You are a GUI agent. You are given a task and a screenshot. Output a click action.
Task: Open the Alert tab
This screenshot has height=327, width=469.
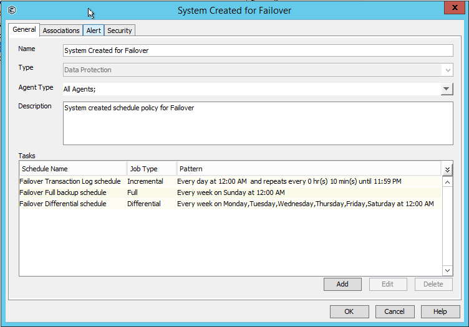(94, 31)
